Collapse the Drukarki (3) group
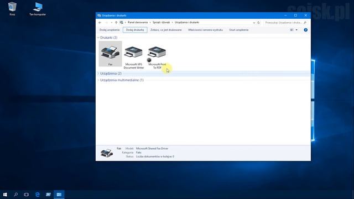Viewport: 354px width, 199px height. 98,38
